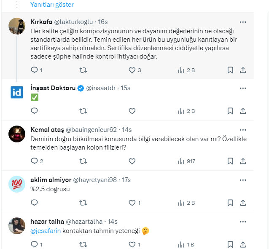The image size is (269, 249).
Task: Share aklim almiyor's tweet
Action: (x=243, y=203)
